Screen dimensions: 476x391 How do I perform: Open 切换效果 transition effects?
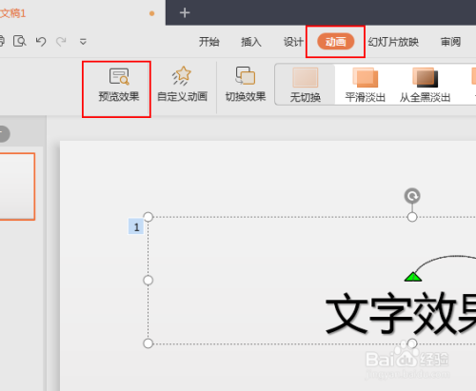click(x=246, y=85)
